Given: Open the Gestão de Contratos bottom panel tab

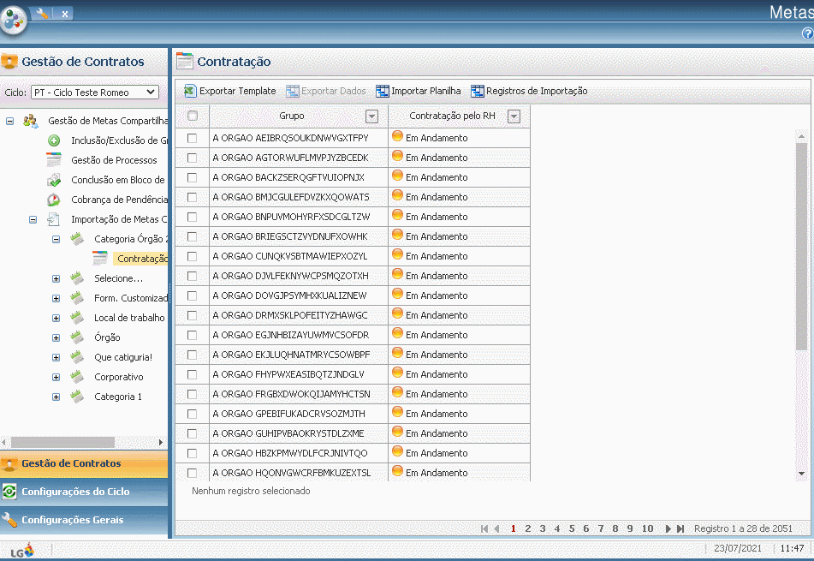Looking at the screenshot, I should tap(84, 464).
